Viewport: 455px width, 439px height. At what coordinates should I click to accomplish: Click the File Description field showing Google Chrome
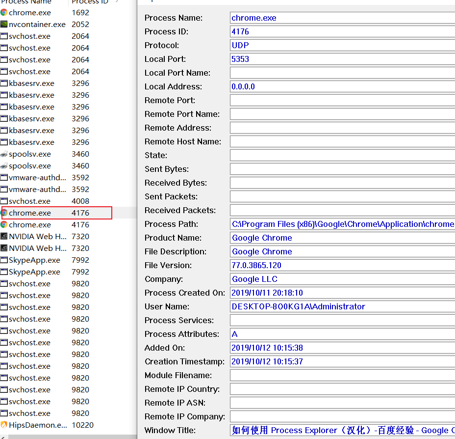(342, 251)
